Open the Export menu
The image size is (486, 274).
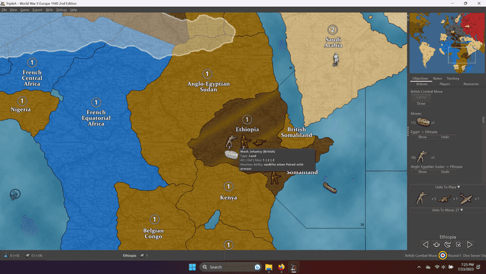pos(37,10)
